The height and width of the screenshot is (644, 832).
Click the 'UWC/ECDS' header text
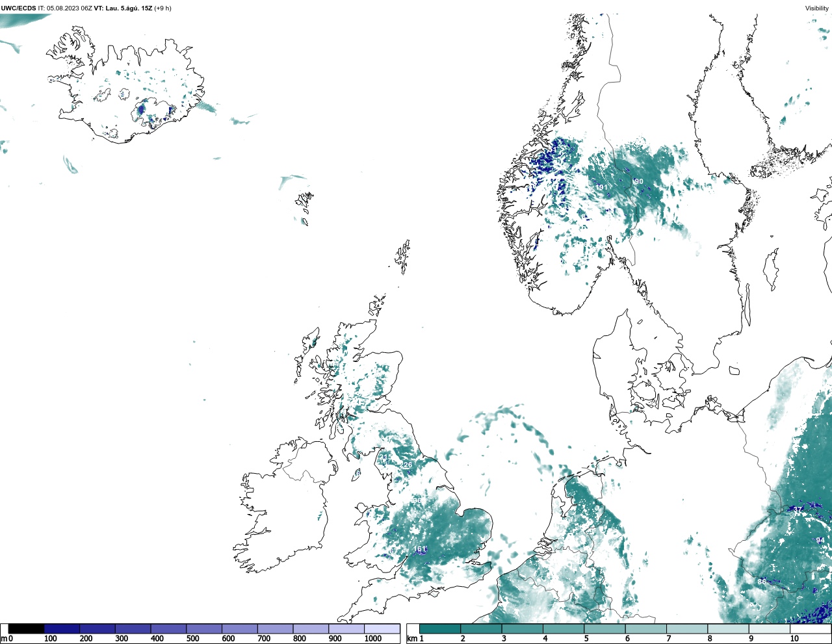pos(18,8)
